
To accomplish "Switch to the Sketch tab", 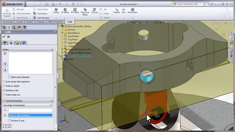I will 30,22.
